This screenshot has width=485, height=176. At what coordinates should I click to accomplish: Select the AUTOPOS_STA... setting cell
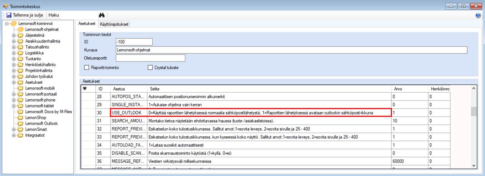[x=128, y=97]
